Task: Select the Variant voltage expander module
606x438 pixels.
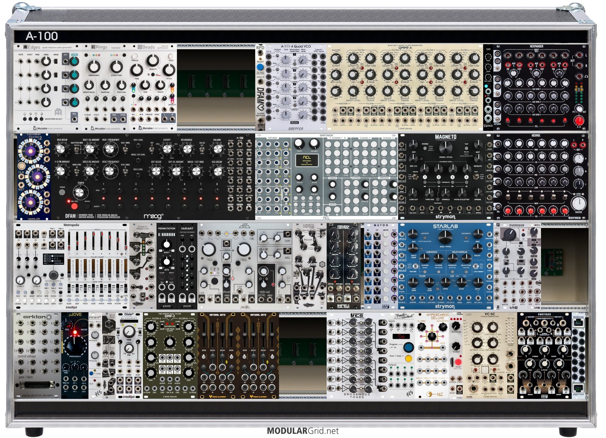Action: [187, 266]
